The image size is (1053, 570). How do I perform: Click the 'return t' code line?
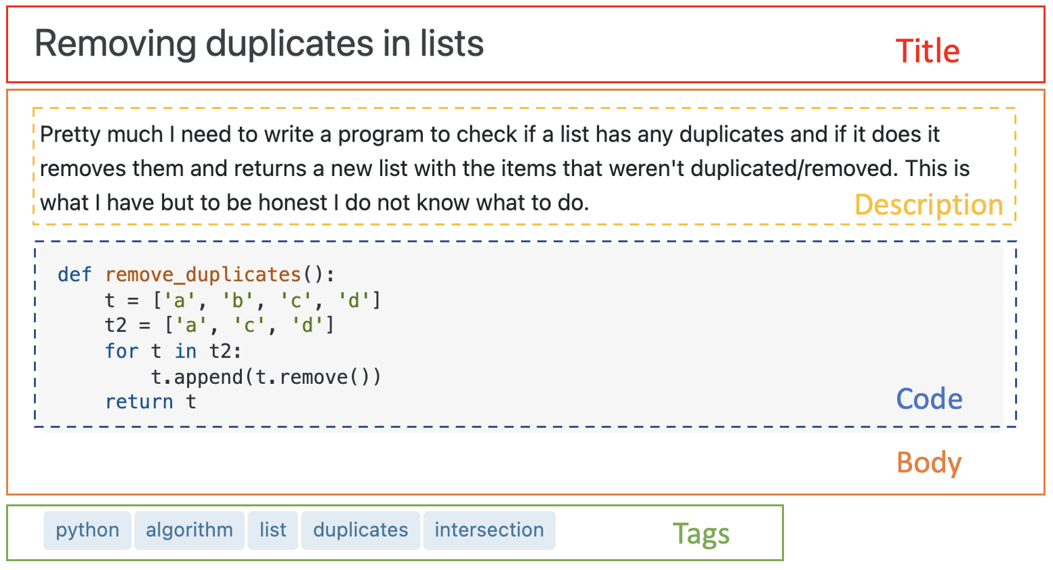(x=150, y=402)
